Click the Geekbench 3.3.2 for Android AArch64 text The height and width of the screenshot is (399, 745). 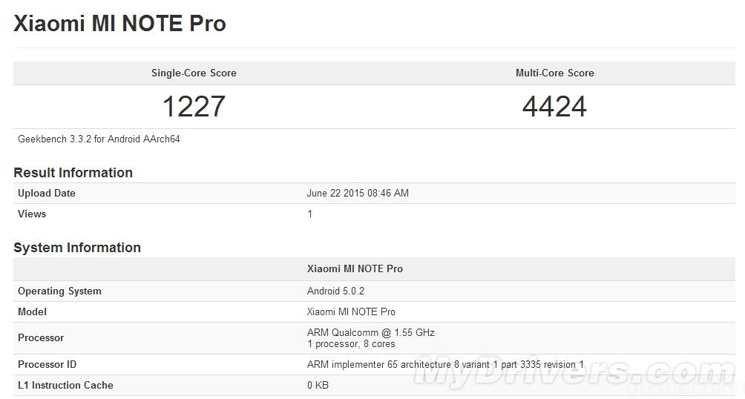(99, 139)
